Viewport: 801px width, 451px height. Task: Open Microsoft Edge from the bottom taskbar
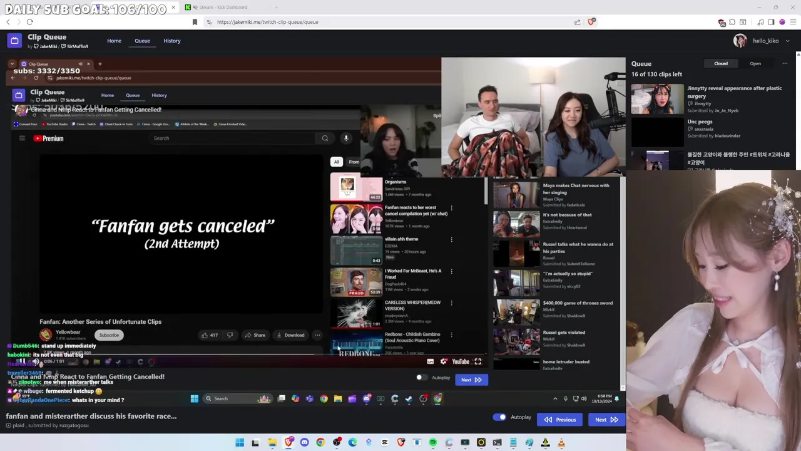pyautogui.click(x=352, y=443)
